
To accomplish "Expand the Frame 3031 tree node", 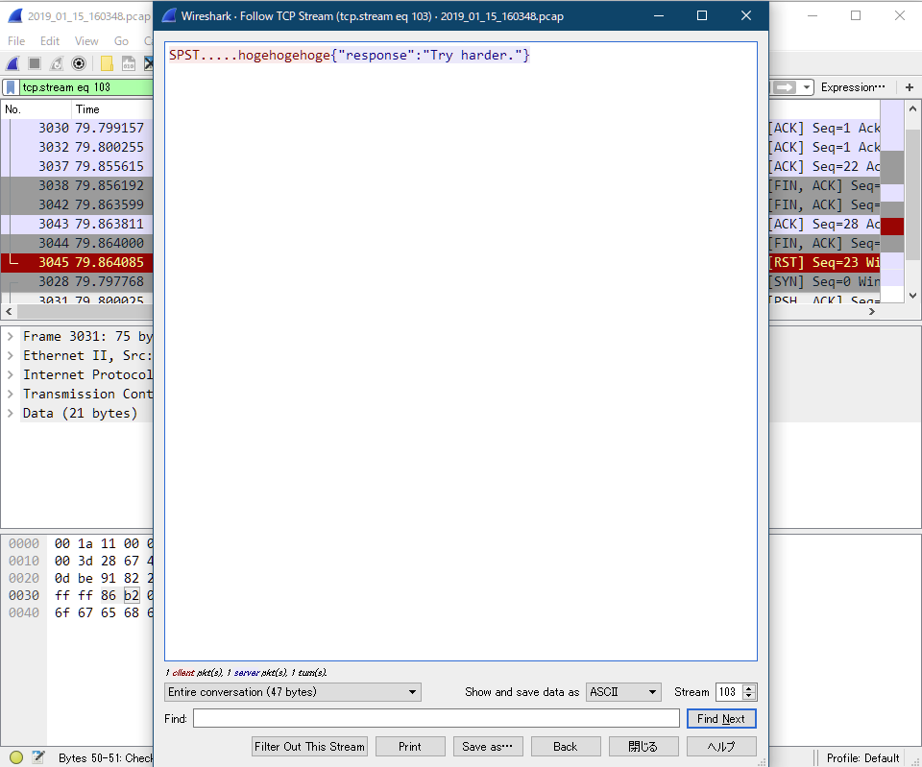I will pyautogui.click(x=10, y=336).
